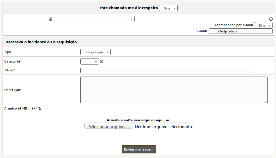Screen dimensions: 276x158
Task: Click the "Descreva o incidente ou a requisição" header
Action: pos(41,42)
